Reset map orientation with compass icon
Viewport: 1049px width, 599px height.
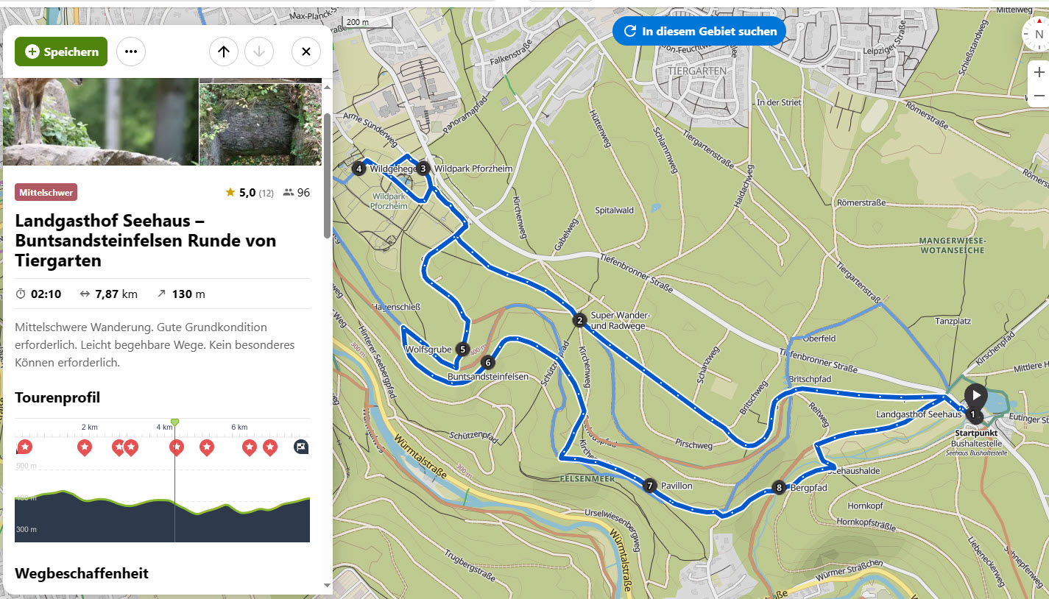[x=1039, y=34]
